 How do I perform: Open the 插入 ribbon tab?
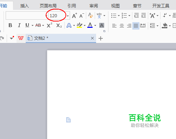tap(24, 6)
